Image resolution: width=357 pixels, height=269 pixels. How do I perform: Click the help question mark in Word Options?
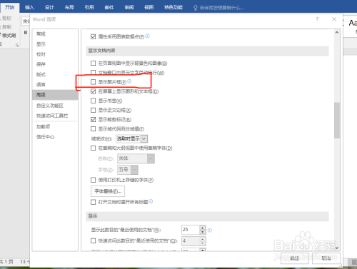coord(317,19)
